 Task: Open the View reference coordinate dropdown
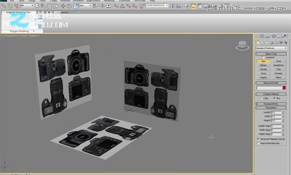coord(85,5)
